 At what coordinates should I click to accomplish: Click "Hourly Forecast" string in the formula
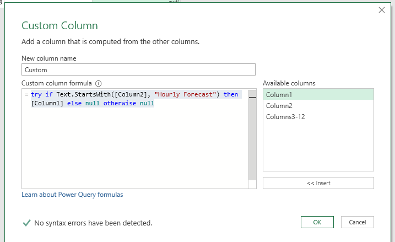(x=186, y=94)
